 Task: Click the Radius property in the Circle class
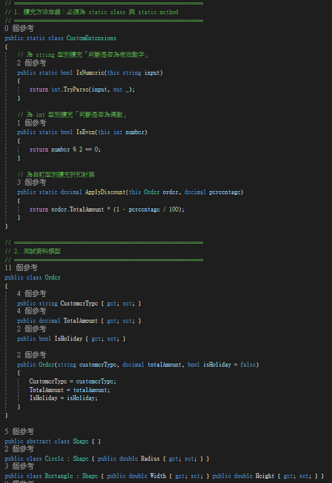click(x=151, y=459)
